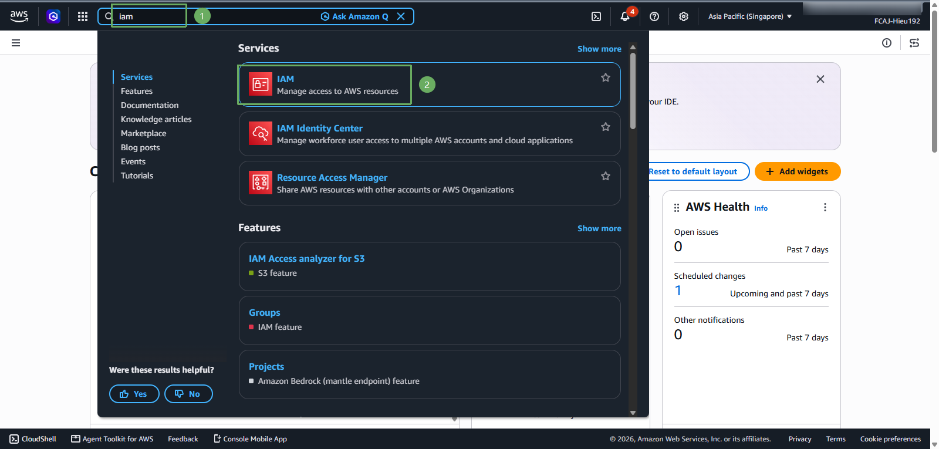Click the search results scrollbar thumb
Image resolution: width=939 pixels, height=449 pixels.
pos(633,91)
